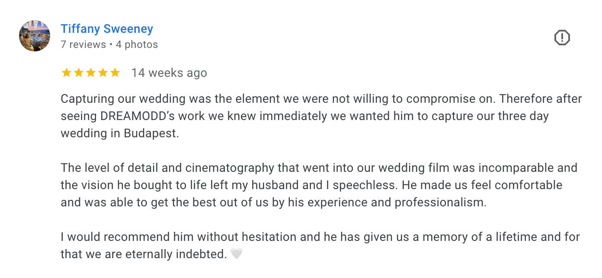
Task: Click the phrase "eternally indebted"
Action: (176, 254)
